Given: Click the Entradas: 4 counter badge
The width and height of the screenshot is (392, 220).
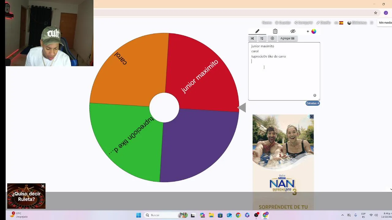Looking at the screenshot, I should (313, 103).
